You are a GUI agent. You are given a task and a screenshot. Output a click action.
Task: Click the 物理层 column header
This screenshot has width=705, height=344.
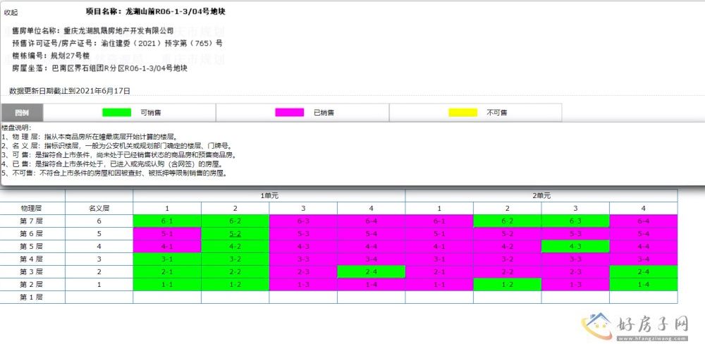pyautogui.click(x=32, y=208)
